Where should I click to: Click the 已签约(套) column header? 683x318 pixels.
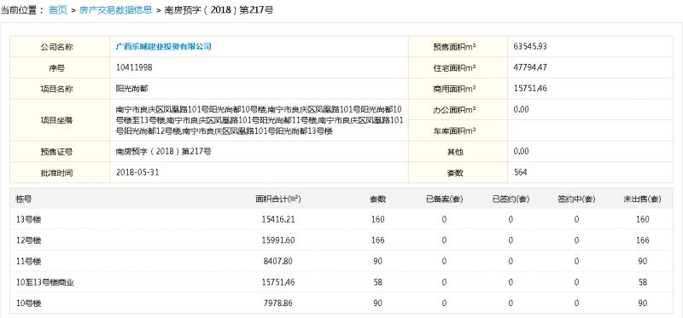pos(511,199)
